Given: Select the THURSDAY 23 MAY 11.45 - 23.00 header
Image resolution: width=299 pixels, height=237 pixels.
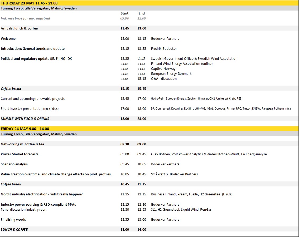Looking at the screenshot, I should point(29,3).
